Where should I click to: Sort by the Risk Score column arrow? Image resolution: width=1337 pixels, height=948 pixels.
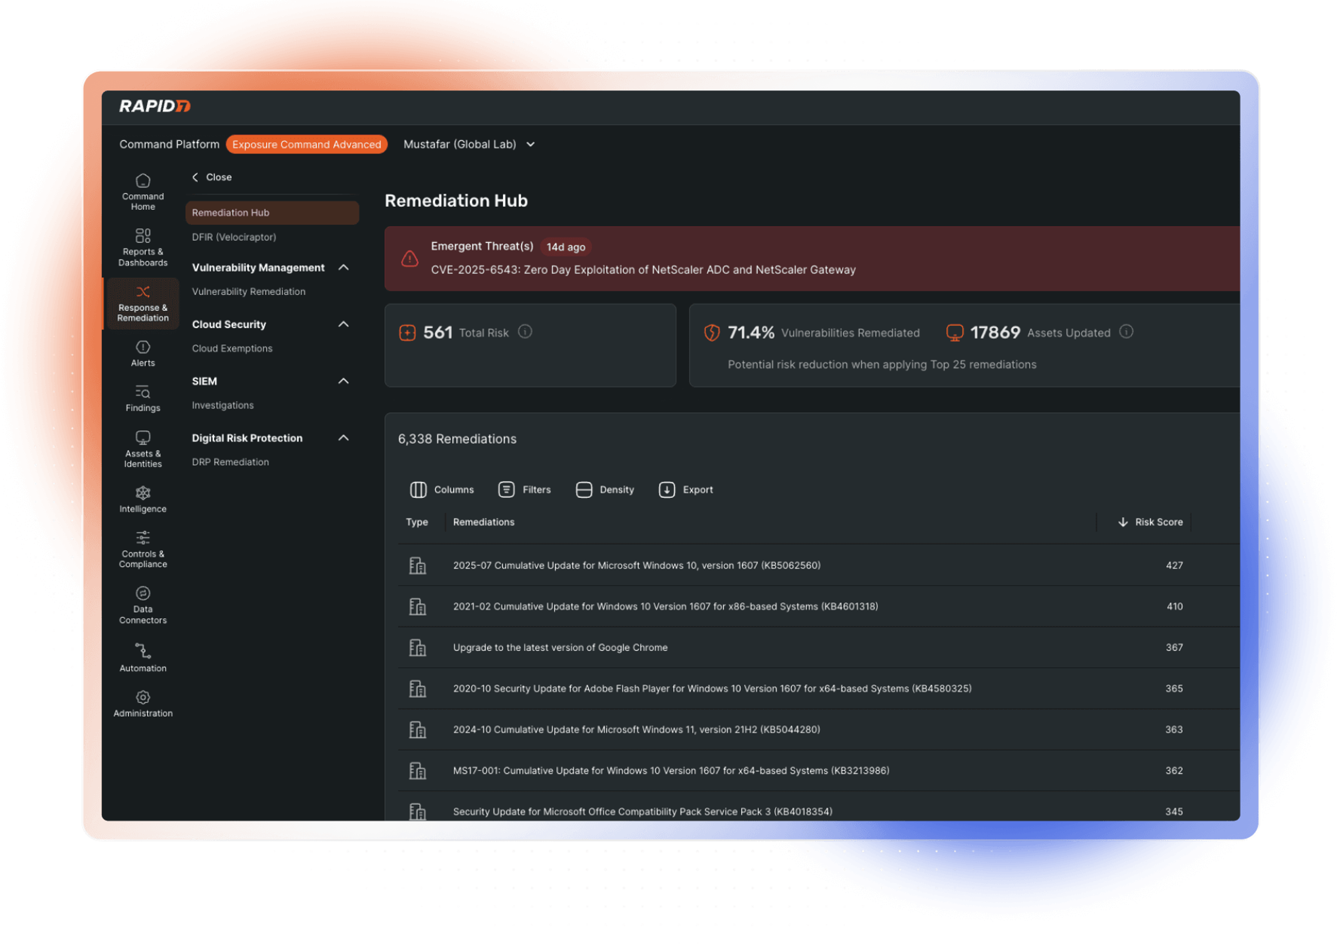pos(1123,522)
